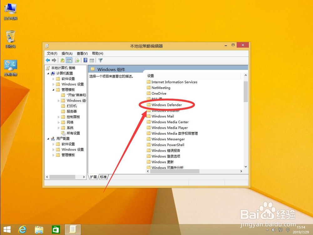Select the Windows PowerShell folder
The height and width of the screenshot is (235, 313).
point(166,145)
